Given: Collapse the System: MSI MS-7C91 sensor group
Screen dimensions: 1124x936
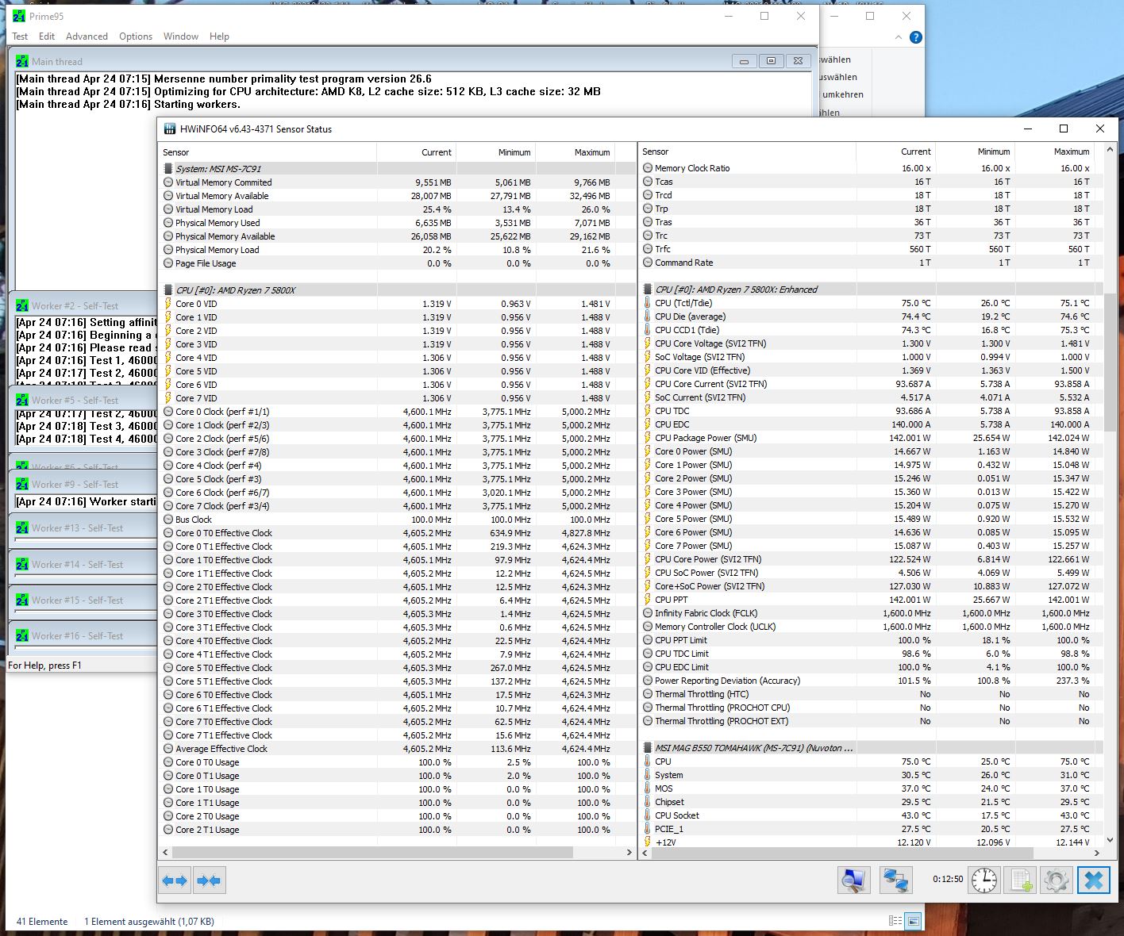Looking at the screenshot, I should (168, 169).
